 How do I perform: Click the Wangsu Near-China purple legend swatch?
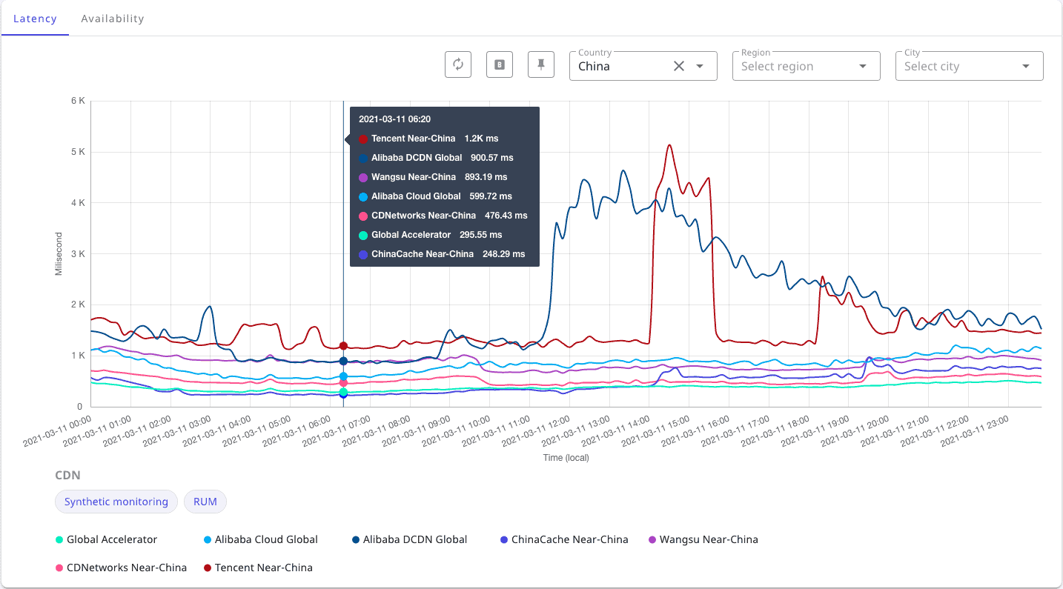[x=652, y=540]
